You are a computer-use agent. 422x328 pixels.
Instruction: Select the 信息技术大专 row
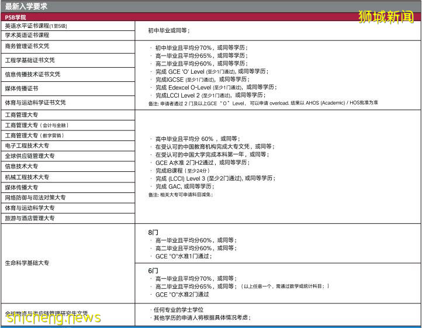(x=68, y=167)
